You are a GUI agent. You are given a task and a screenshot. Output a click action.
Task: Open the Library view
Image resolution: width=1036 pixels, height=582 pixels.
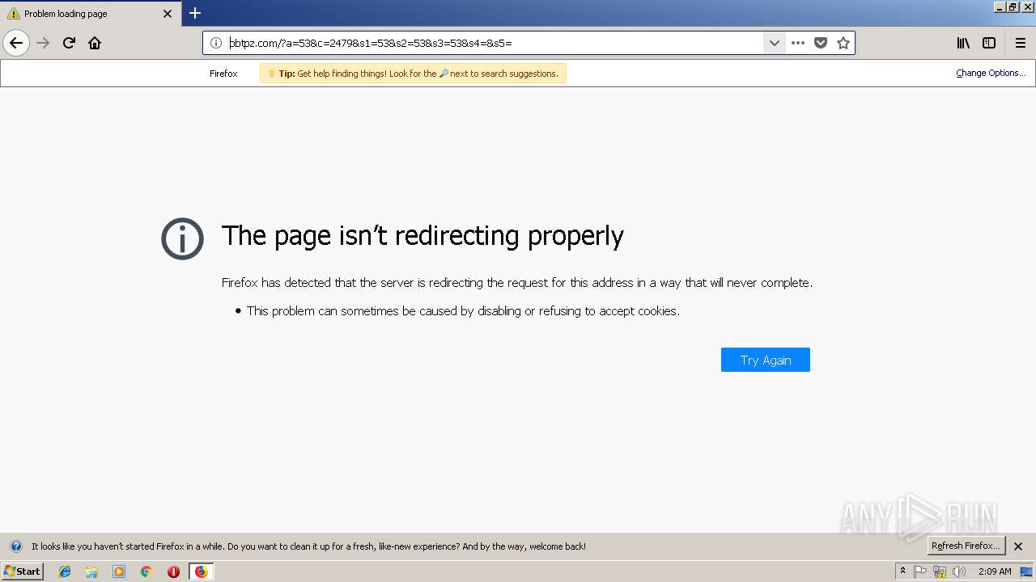tap(963, 43)
